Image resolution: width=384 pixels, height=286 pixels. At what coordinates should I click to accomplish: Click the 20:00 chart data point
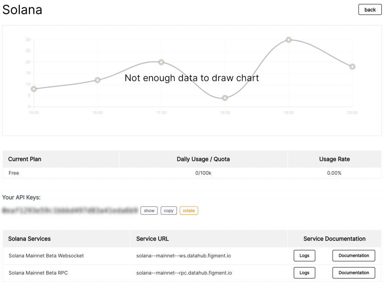click(x=352, y=67)
